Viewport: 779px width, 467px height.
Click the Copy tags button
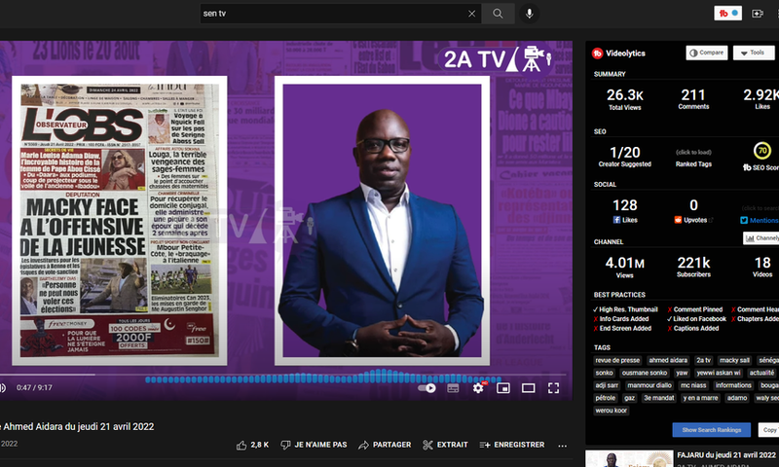pyautogui.click(x=768, y=430)
